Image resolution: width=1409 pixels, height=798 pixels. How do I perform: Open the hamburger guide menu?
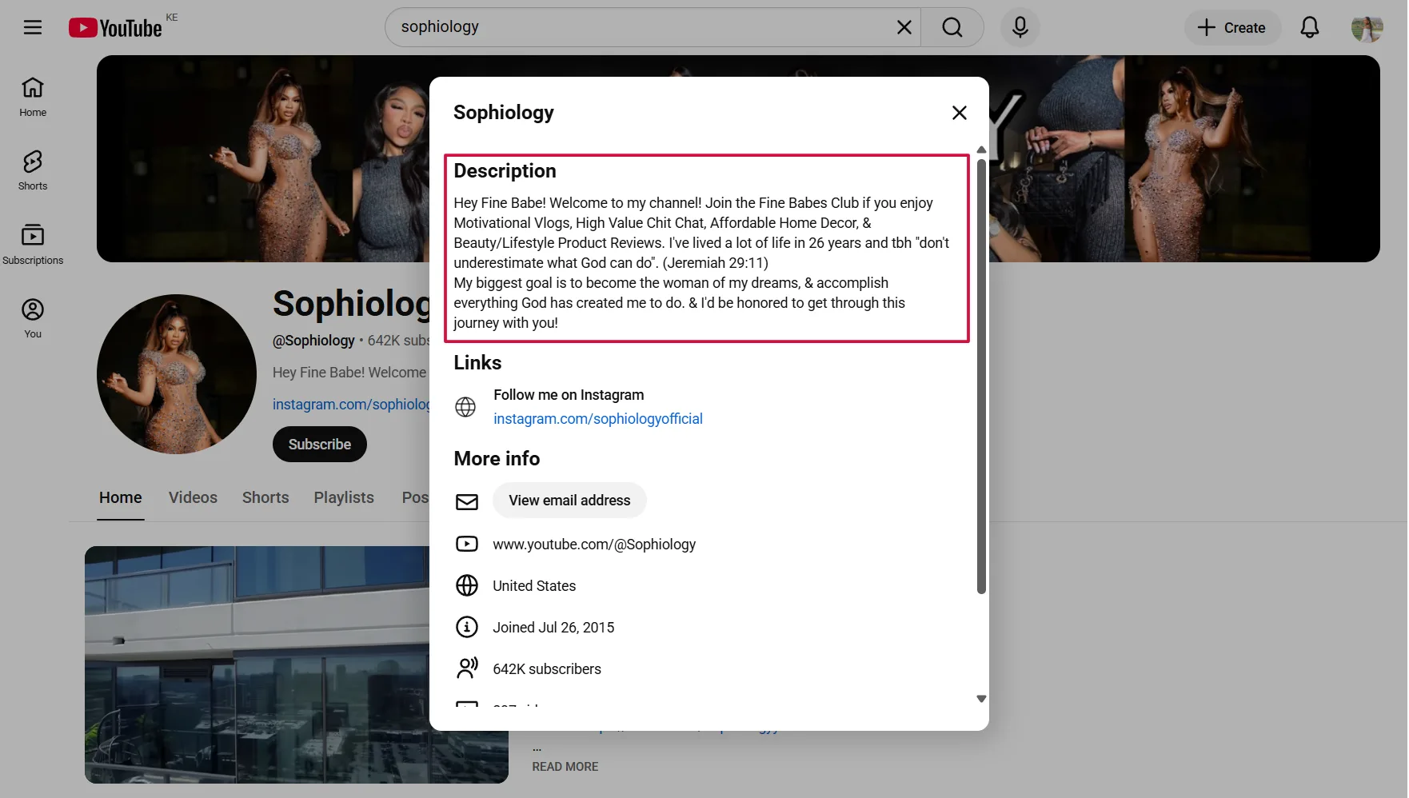[33, 27]
